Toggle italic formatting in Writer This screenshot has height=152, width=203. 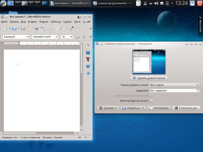click(x=84, y=37)
